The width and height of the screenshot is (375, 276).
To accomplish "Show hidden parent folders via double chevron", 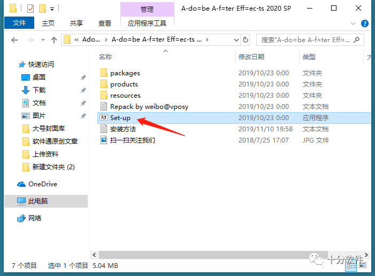I will coord(76,40).
